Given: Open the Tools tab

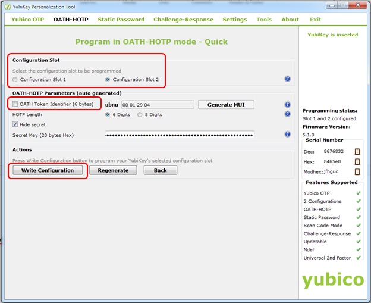Looking at the screenshot, I should 264,20.
